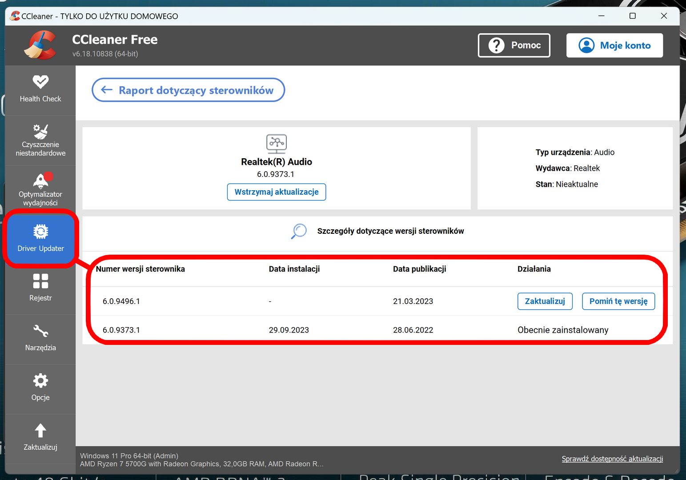Screen dimensions: 686x480
Task: Click Szczegóły dotyczące wersji sterowników heading
Action: [x=390, y=231]
